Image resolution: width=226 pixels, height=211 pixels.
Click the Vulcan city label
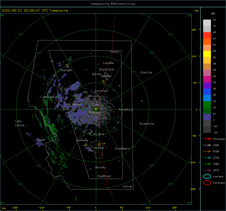click(x=128, y=186)
